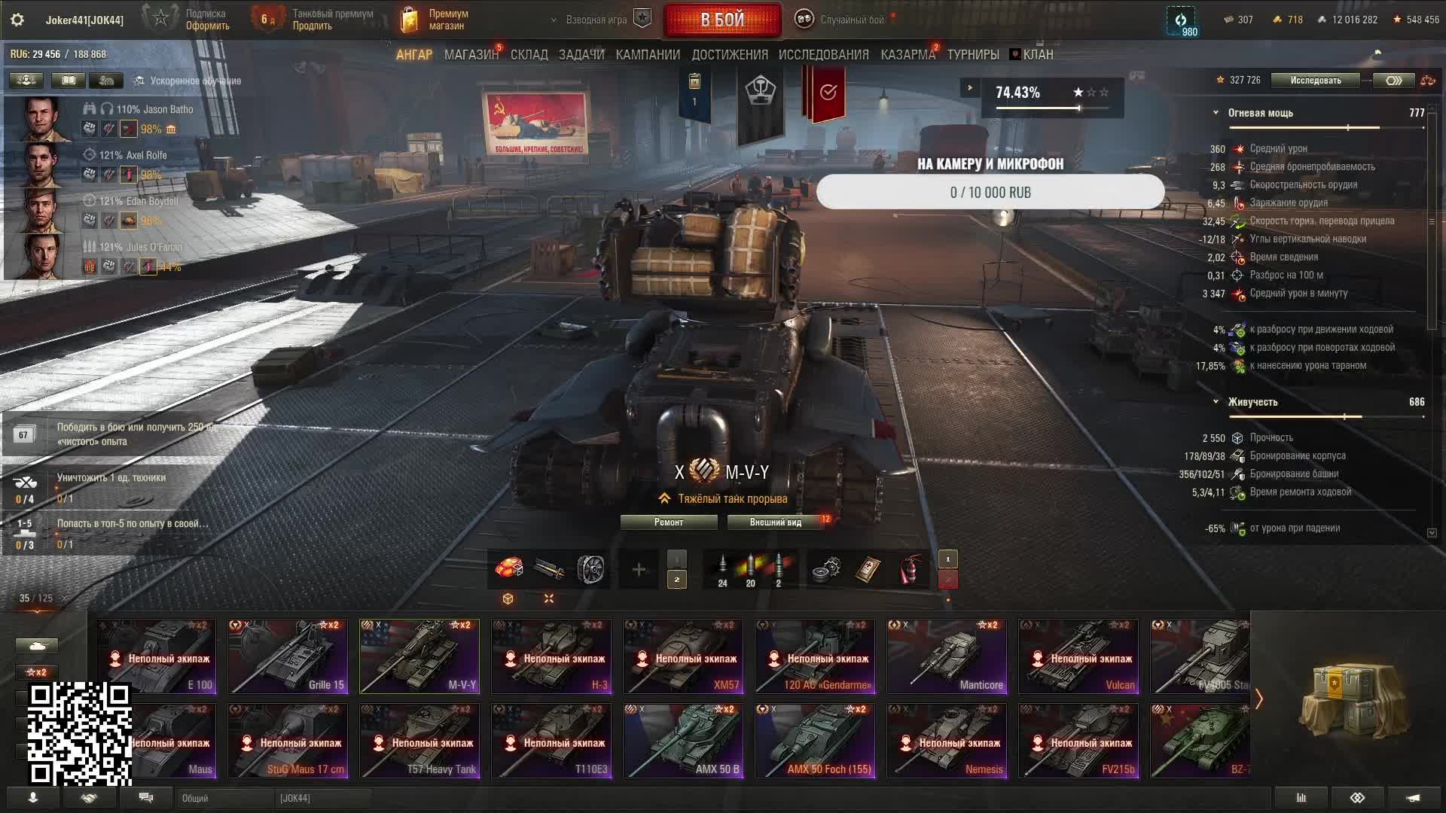Open the contacts icon in bottom bar
The height and width of the screenshot is (813, 1446).
32,797
